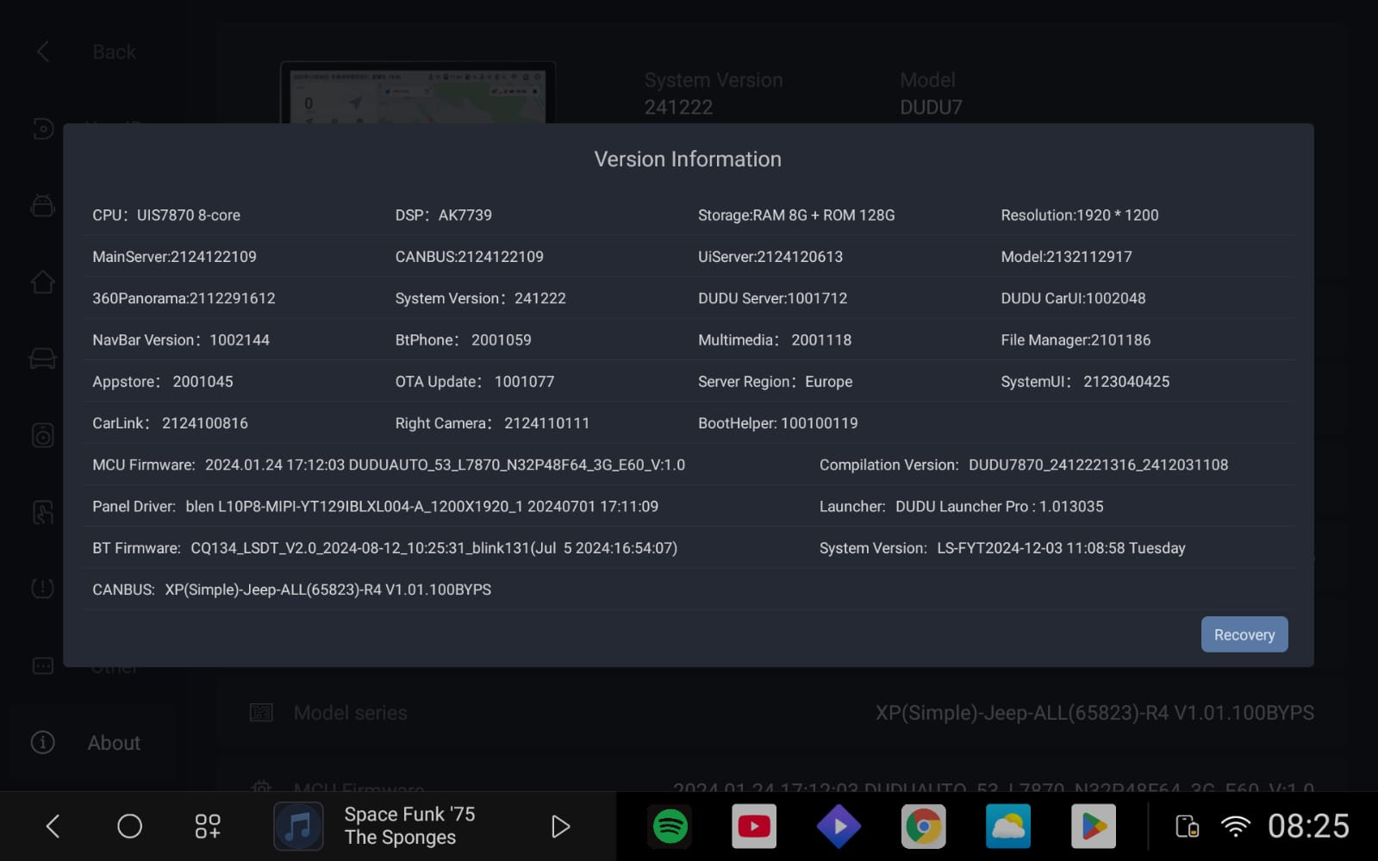Click the top-left back chevron
This screenshot has width=1378, height=861.
pyautogui.click(x=42, y=52)
